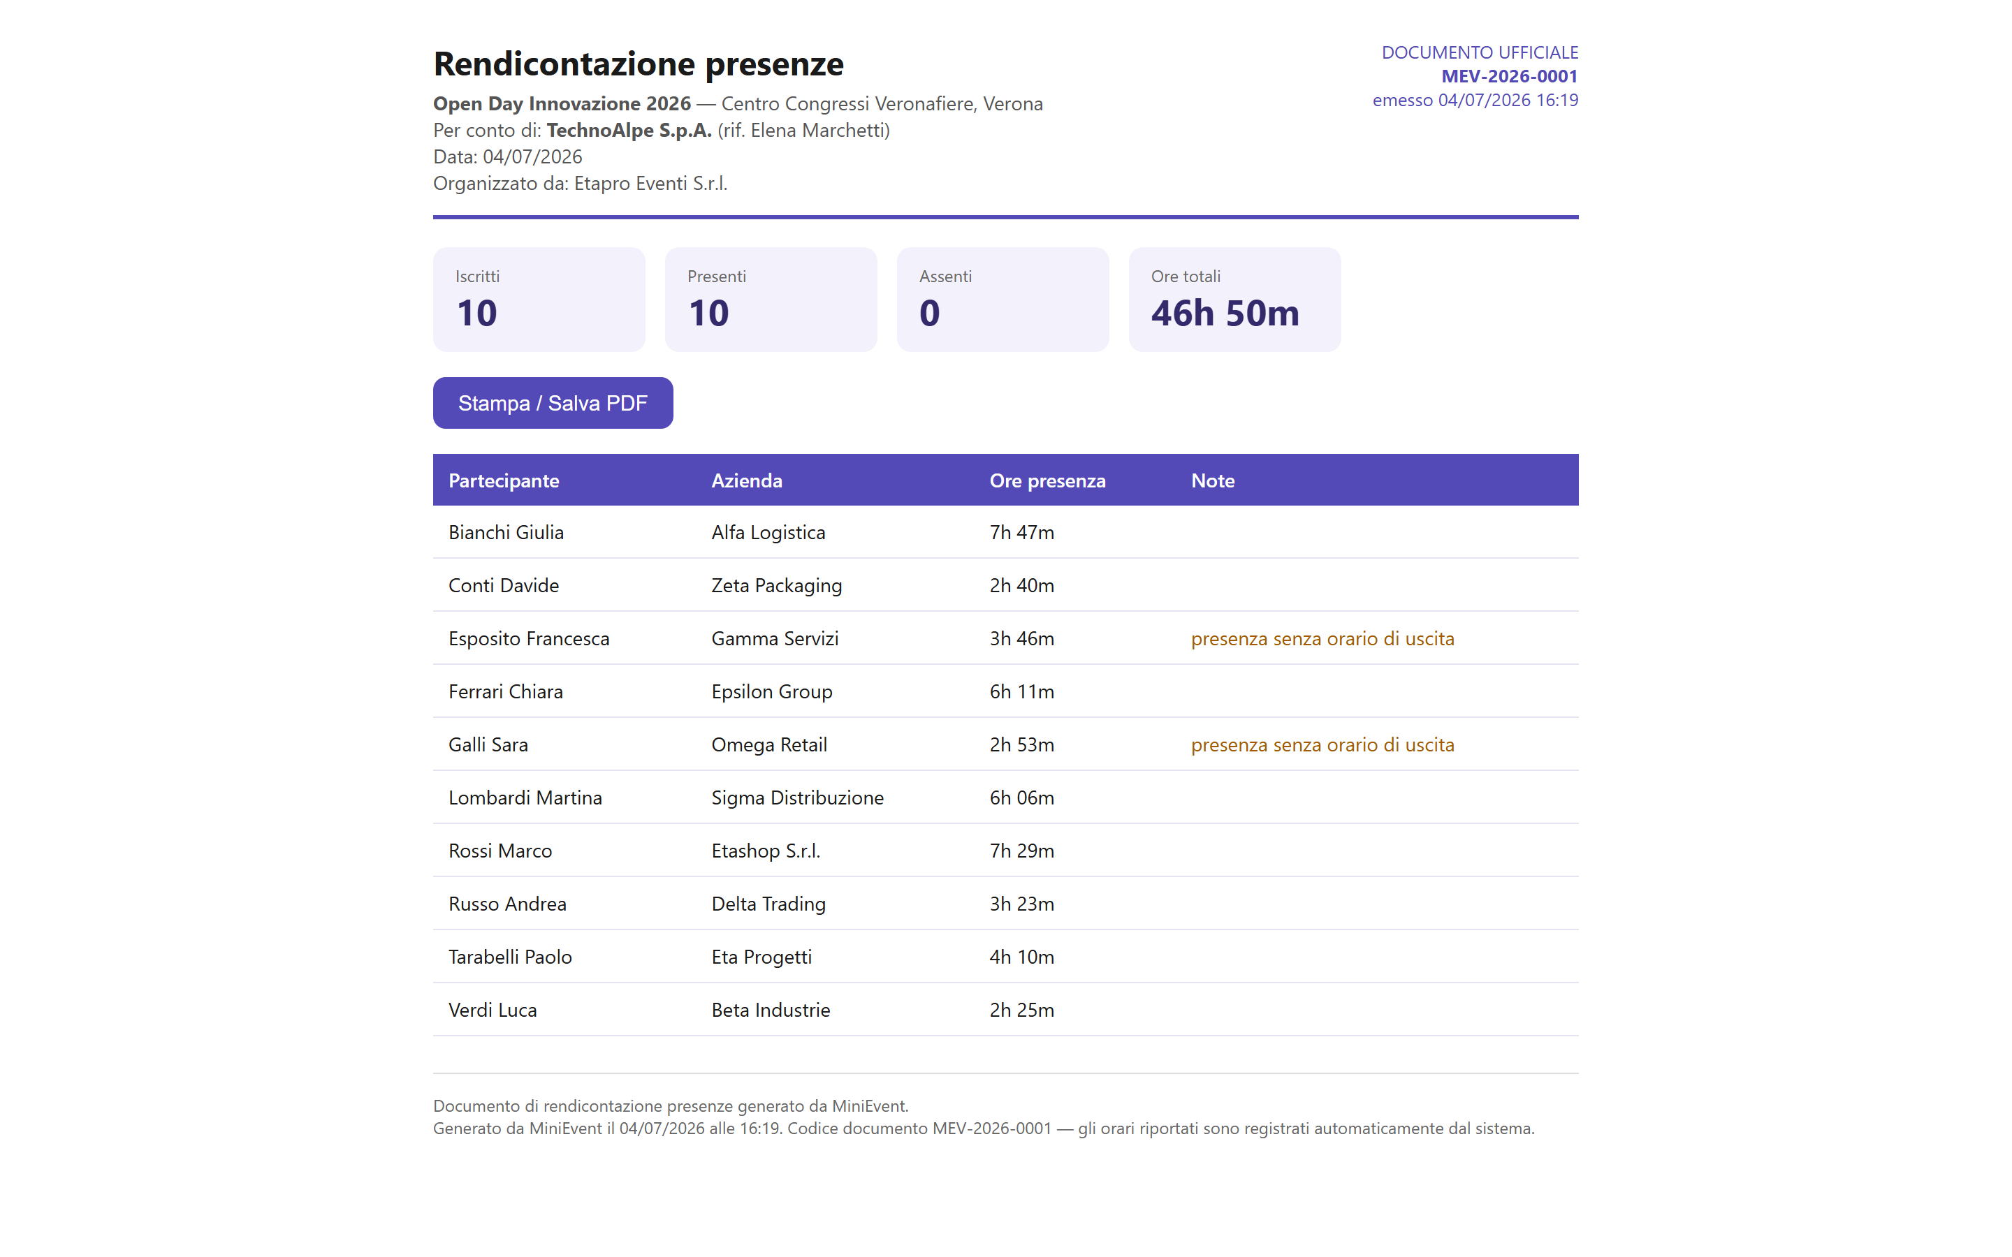Click the Sigma Distribuzione company cell

coord(797,797)
